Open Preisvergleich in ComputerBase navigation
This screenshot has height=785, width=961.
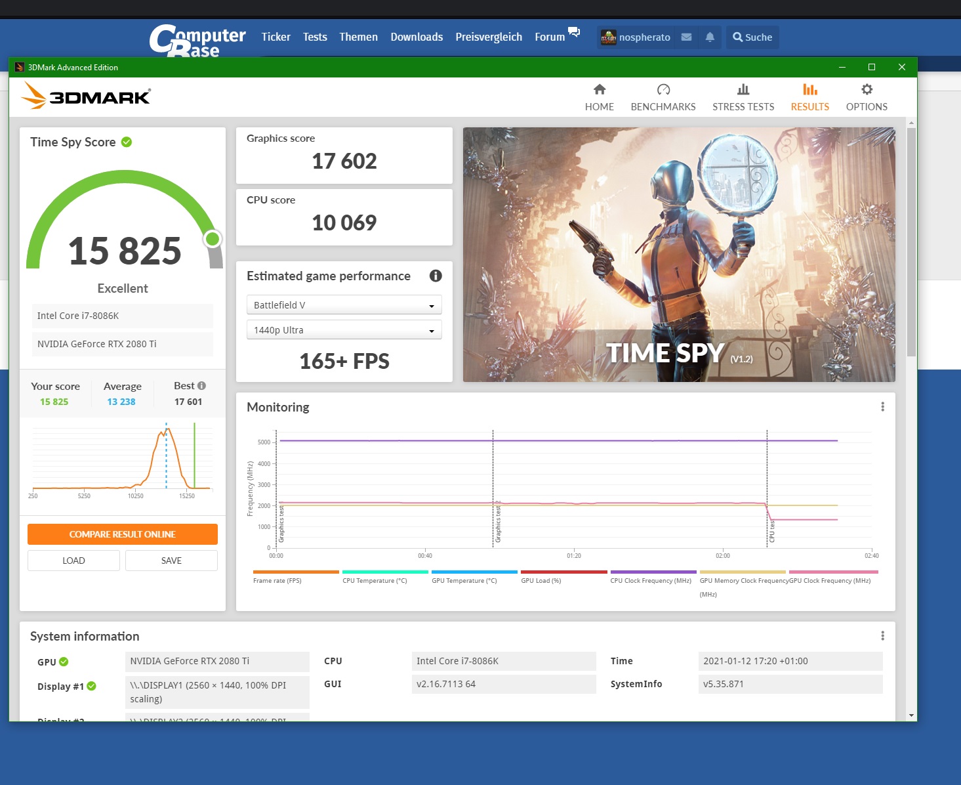pyautogui.click(x=489, y=37)
